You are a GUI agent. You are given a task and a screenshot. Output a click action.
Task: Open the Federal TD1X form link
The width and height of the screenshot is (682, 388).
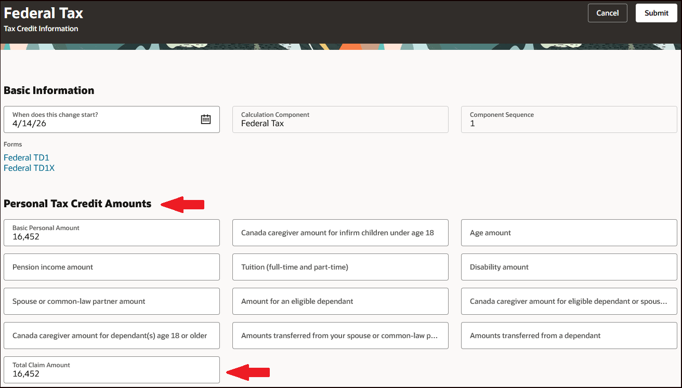tap(29, 168)
